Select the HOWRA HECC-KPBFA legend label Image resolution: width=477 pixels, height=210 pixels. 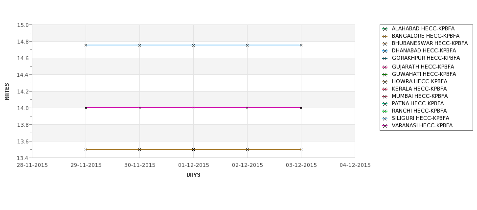click(x=419, y=81)
